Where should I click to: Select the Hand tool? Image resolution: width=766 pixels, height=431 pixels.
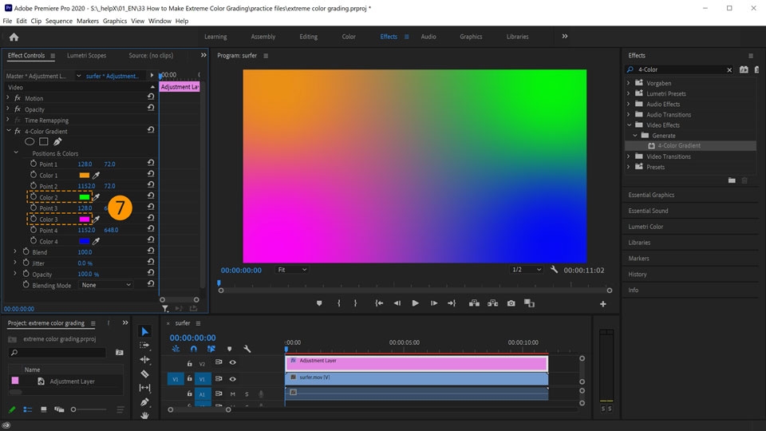pyautogui.click(x=144, y=415)
